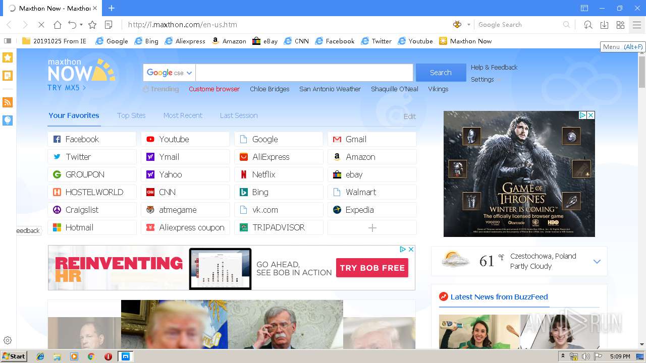Click the Google Search input field
Image resolution: width=646 pixels, height=363 pixels.
519,25
